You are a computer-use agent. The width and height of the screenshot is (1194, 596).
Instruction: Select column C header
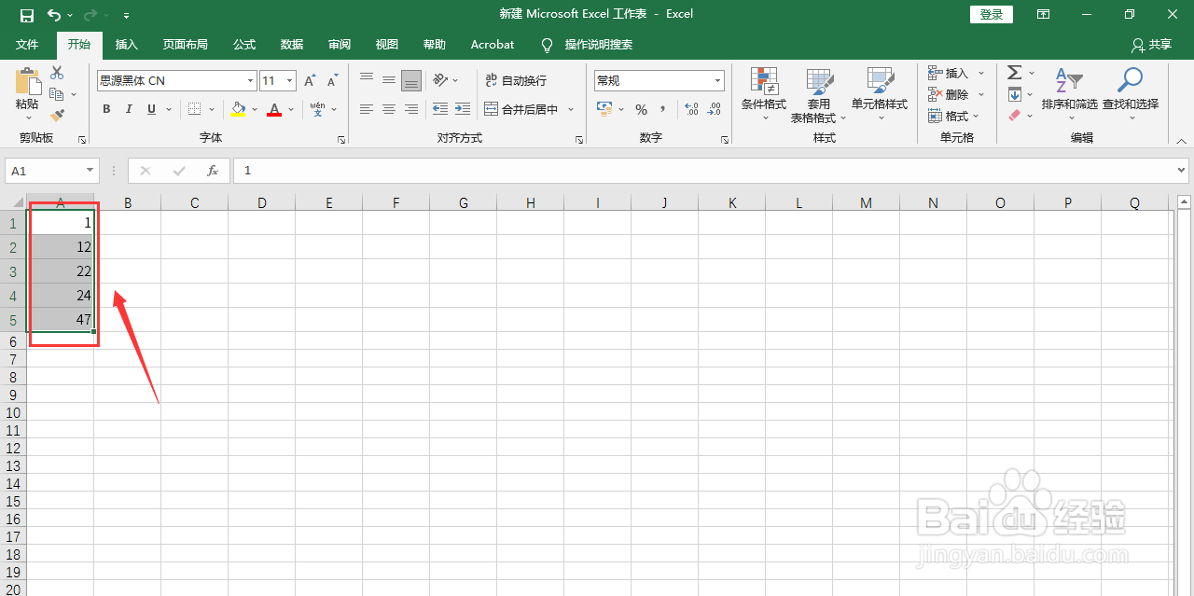[195, 202]
